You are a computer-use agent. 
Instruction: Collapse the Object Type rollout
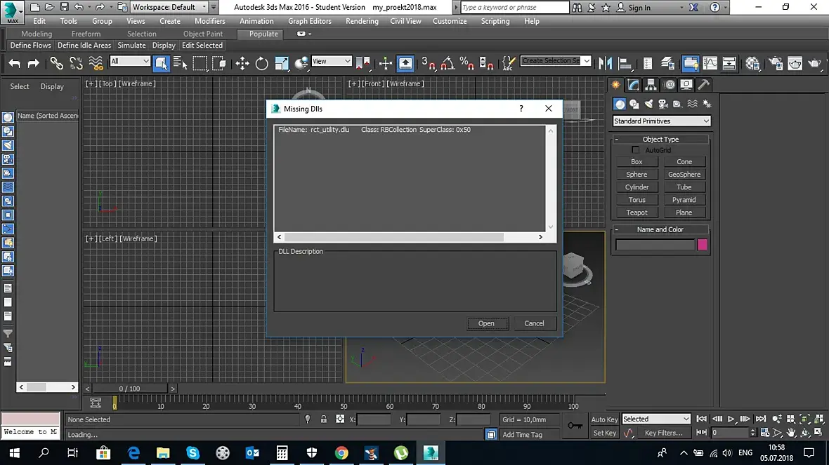tap(660, 140)
